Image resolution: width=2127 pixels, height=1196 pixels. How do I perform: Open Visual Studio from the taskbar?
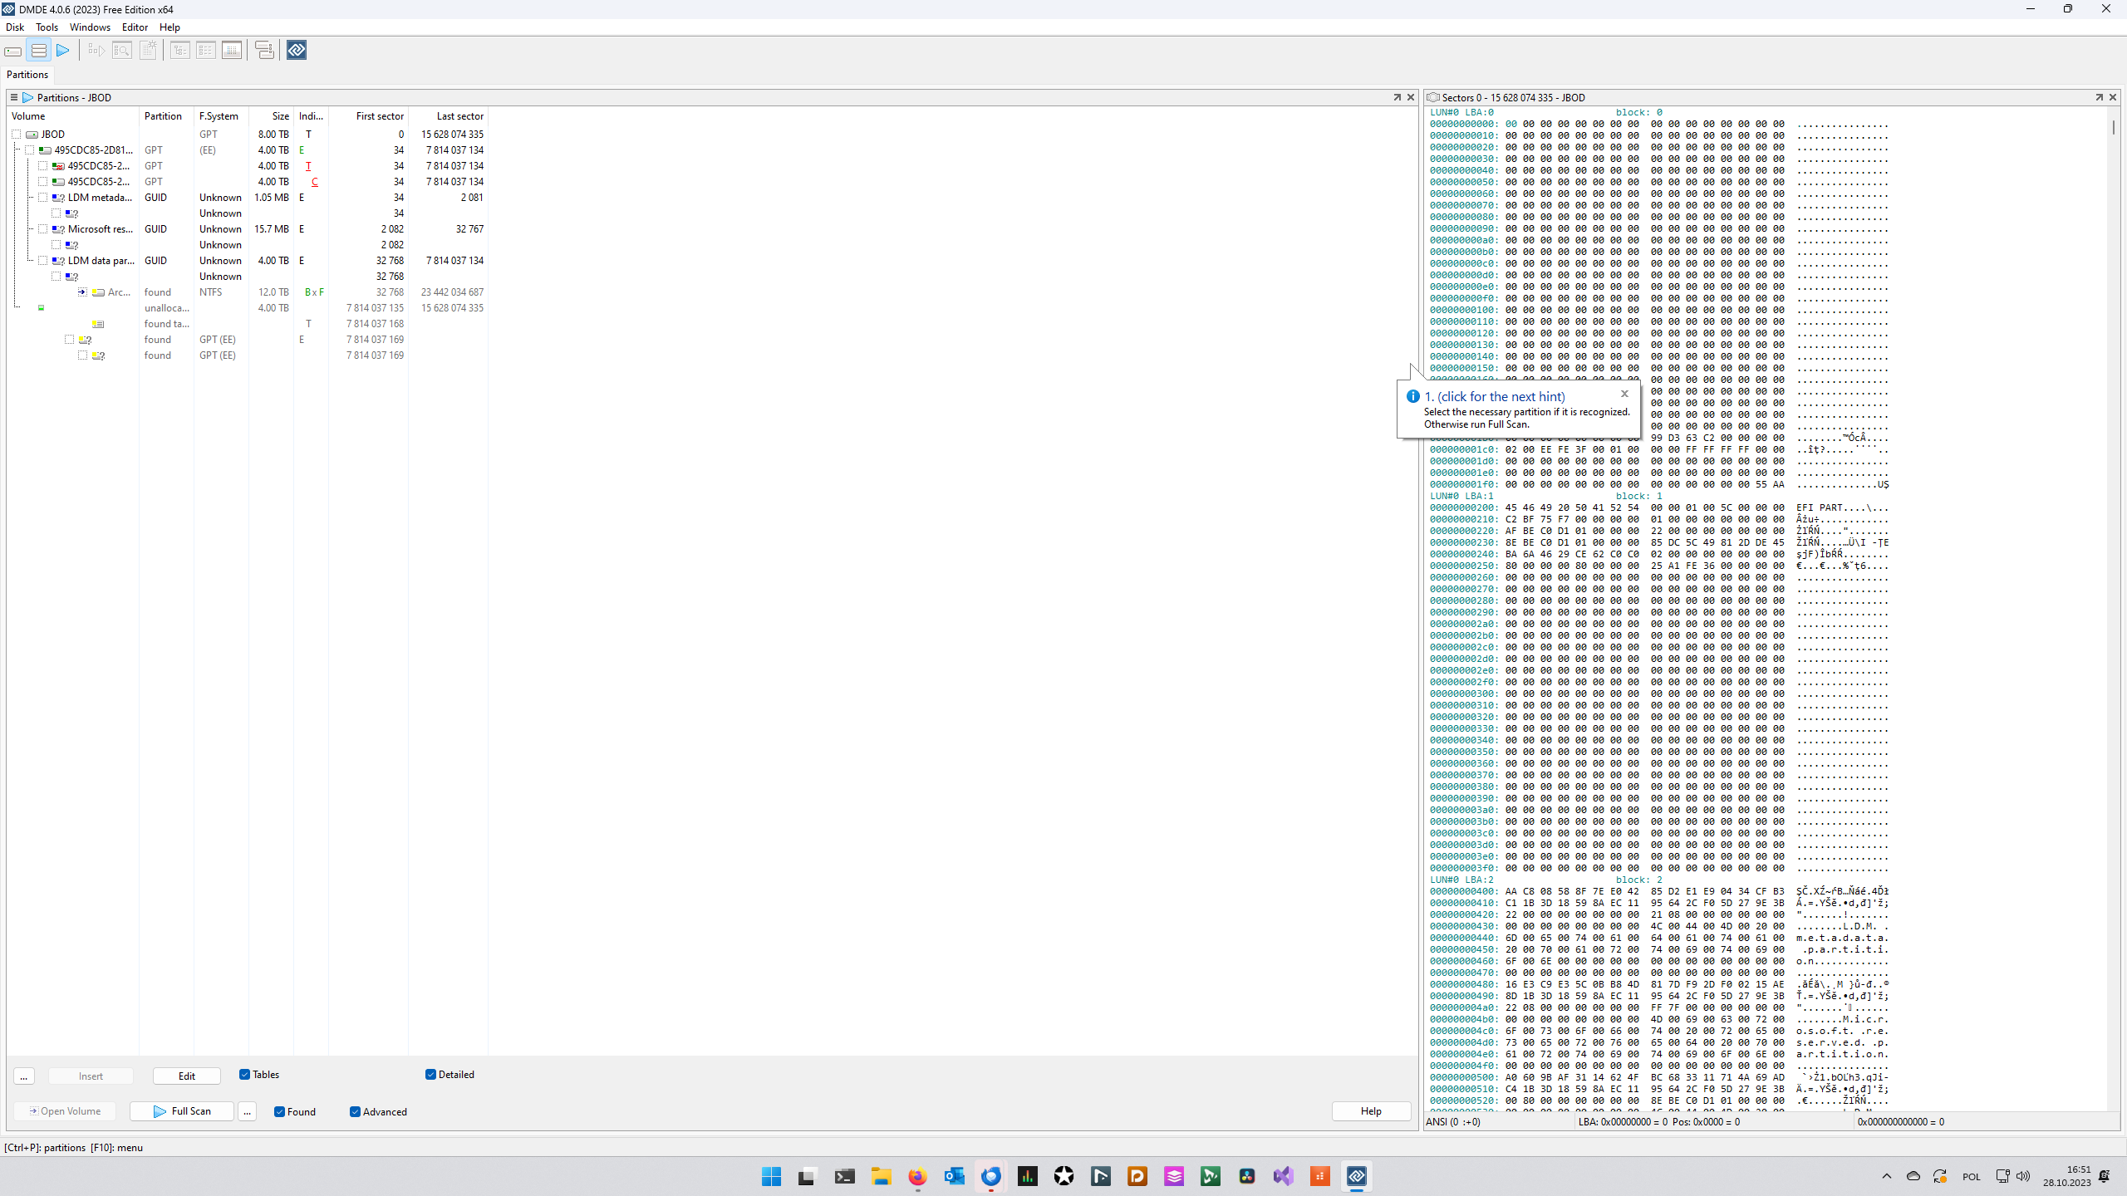tap(1283, 1176)
